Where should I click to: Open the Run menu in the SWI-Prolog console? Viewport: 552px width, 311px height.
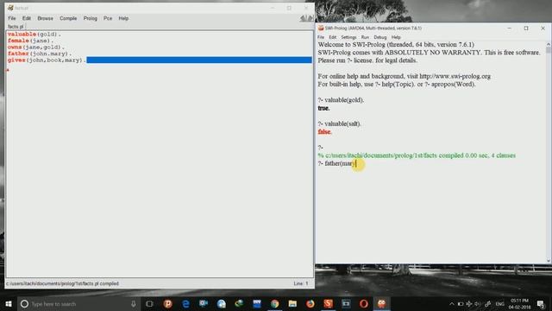coord(365,37)
